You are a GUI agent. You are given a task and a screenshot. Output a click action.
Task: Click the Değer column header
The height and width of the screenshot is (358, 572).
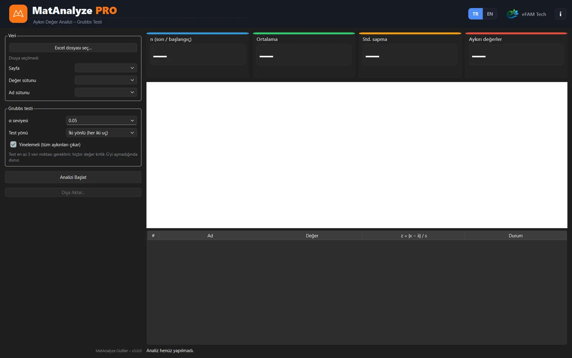(x=312, y=236)
